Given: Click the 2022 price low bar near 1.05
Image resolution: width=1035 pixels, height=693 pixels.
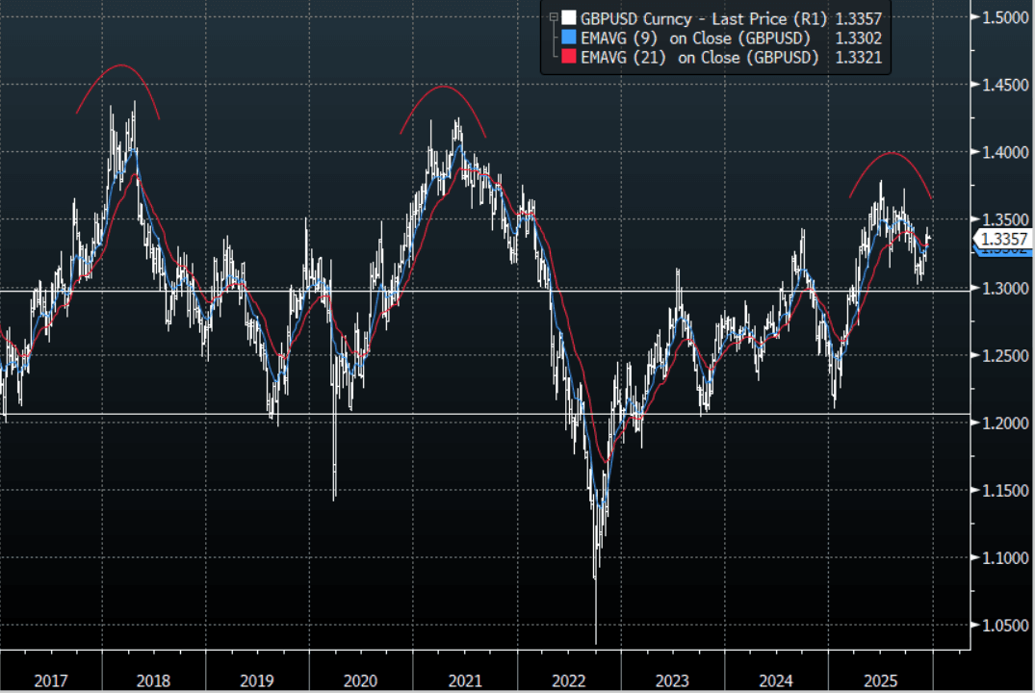Looking at the screenshot, I should click(x=596, y=616).
